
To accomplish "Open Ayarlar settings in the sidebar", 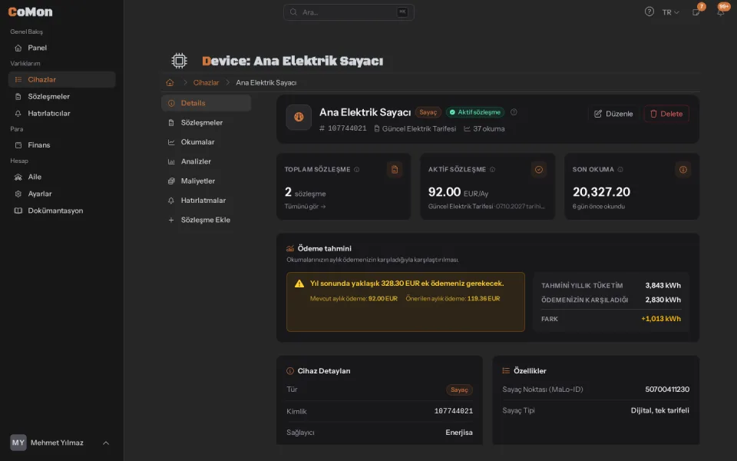I will (61, 194).
